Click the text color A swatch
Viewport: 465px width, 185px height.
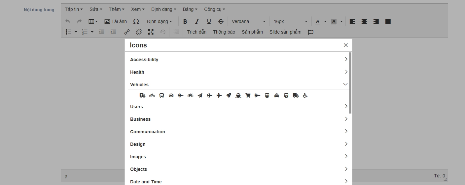(317, 21)
